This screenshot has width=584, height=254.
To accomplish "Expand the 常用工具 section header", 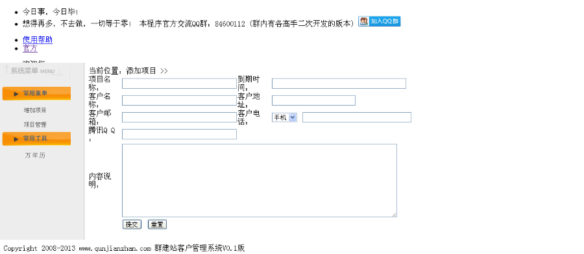I will click(x=36, y=139).
